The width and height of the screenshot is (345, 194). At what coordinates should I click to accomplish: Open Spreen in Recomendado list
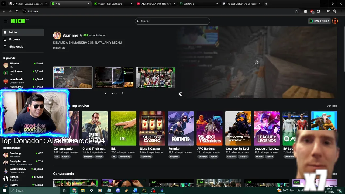tap(23, 178)
